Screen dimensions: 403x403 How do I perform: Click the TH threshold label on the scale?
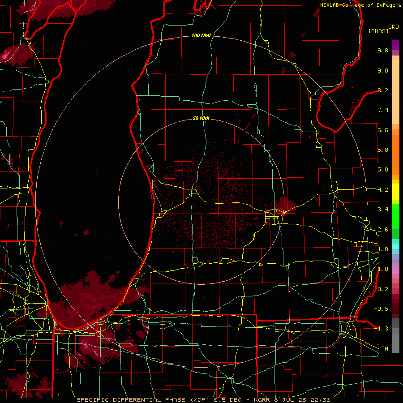(x=385, y=349)
